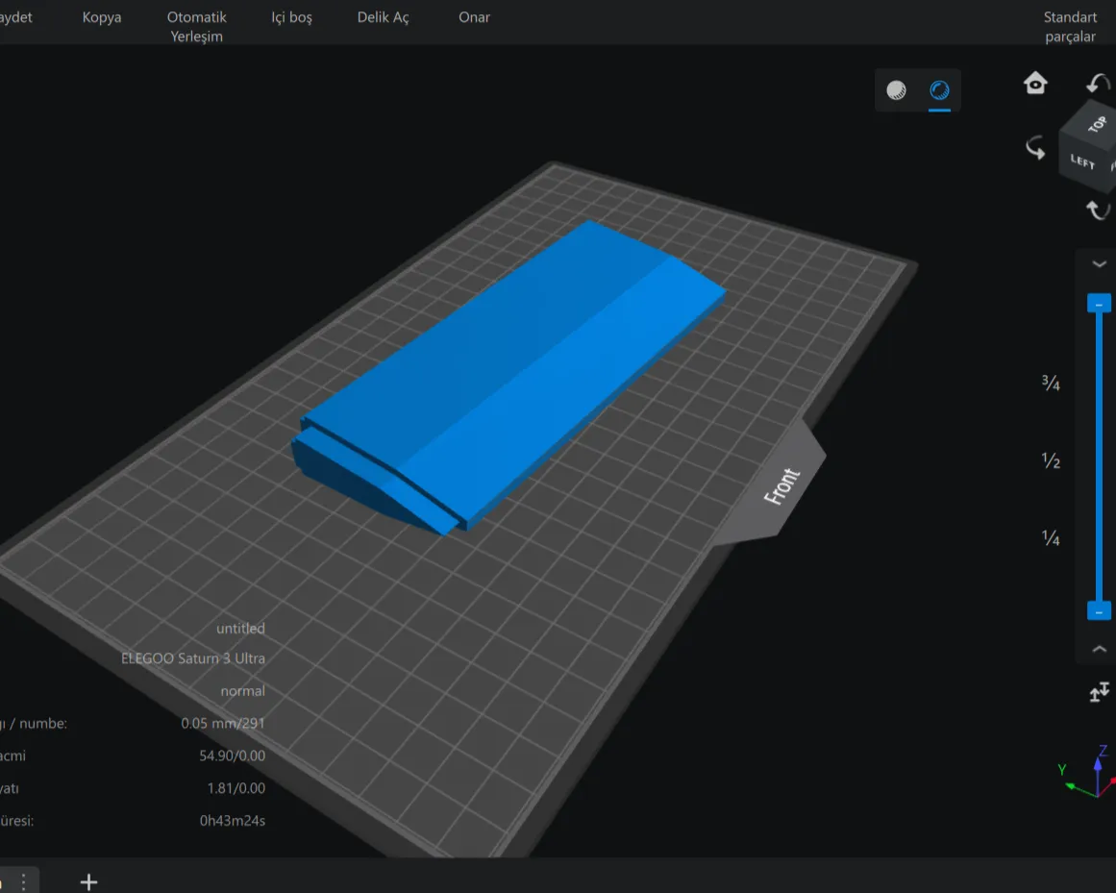Jump layer slider to 1/2 mark
This screenshot has width=1116, height=893.
pyautogui.click(x=1051, y=460)
